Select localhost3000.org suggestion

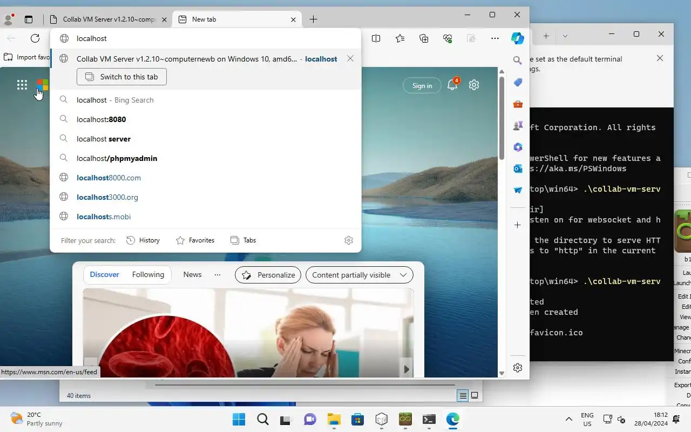(206, 197)
